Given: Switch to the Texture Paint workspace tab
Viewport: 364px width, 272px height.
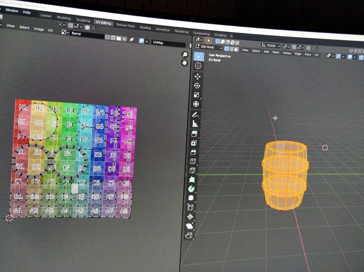Looking at the screenshot, I should 125,26.
